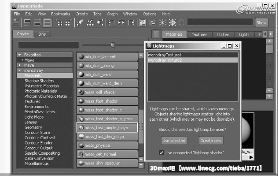
Task: Click the collapse container arrows icon
Action: pos(163,23)
